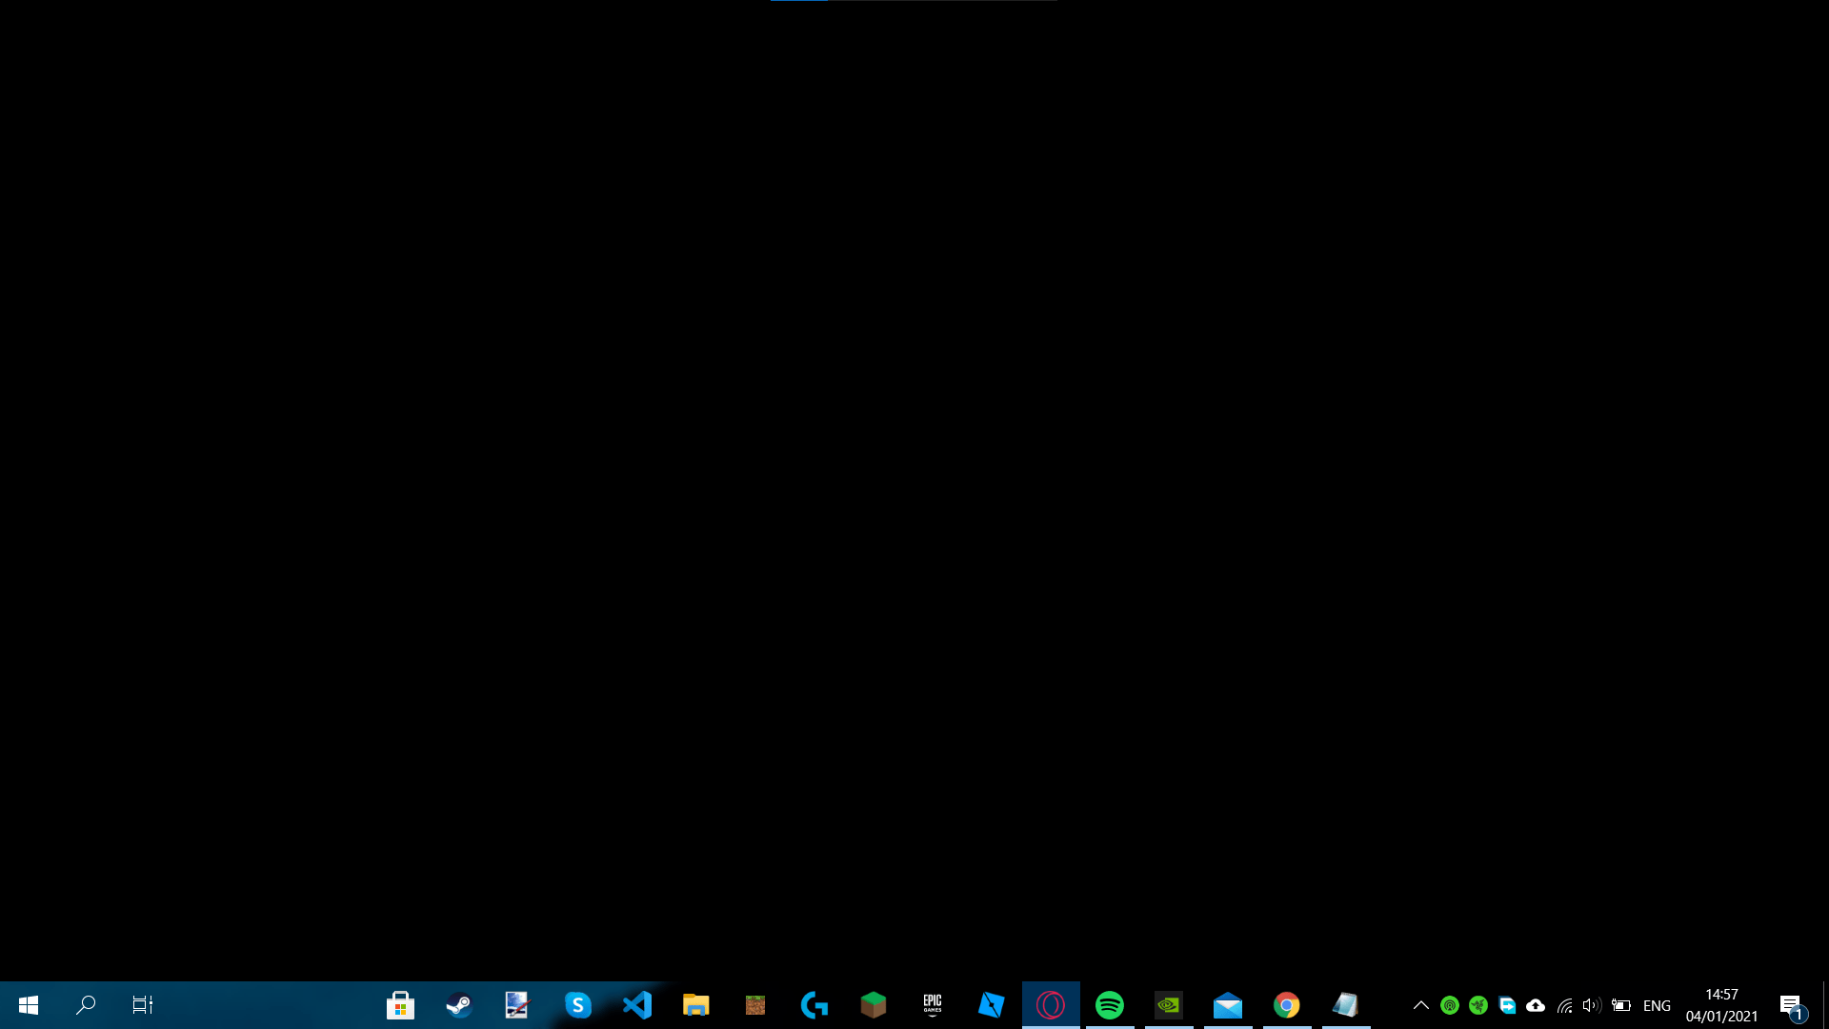Screen dimensions: 1829x1029
Task: Open the clock and calendar flyout
Action: (x=1721, y=1005)
